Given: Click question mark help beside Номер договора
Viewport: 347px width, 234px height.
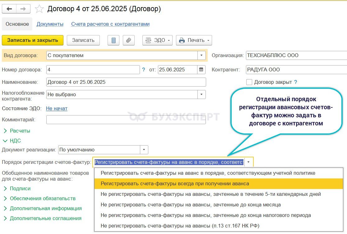Looking at the screenshot, I should point(144,70).
